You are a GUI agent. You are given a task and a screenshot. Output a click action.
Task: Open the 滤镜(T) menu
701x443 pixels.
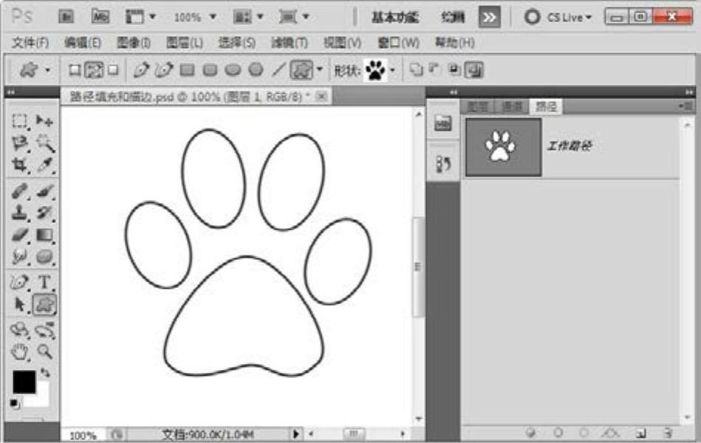289,43
